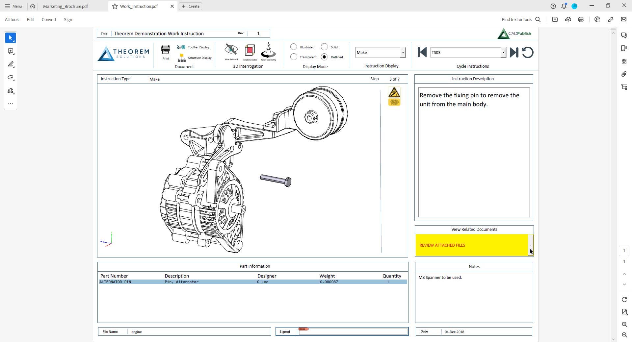Screen dimensions: 632x342
Task: Open the Bookmarks panel icon
Action: 624,48
